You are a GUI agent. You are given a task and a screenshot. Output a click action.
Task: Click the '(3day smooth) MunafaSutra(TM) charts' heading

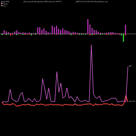(x=42, y=2)
